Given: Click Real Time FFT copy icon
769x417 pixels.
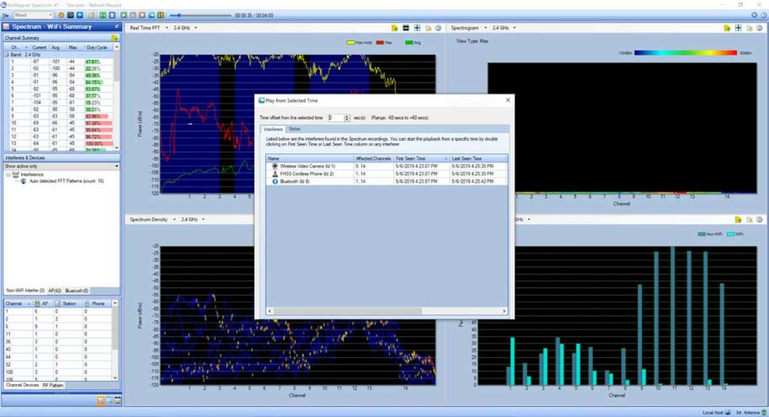Looking at the screenshot, I should [x=428, y=28].
